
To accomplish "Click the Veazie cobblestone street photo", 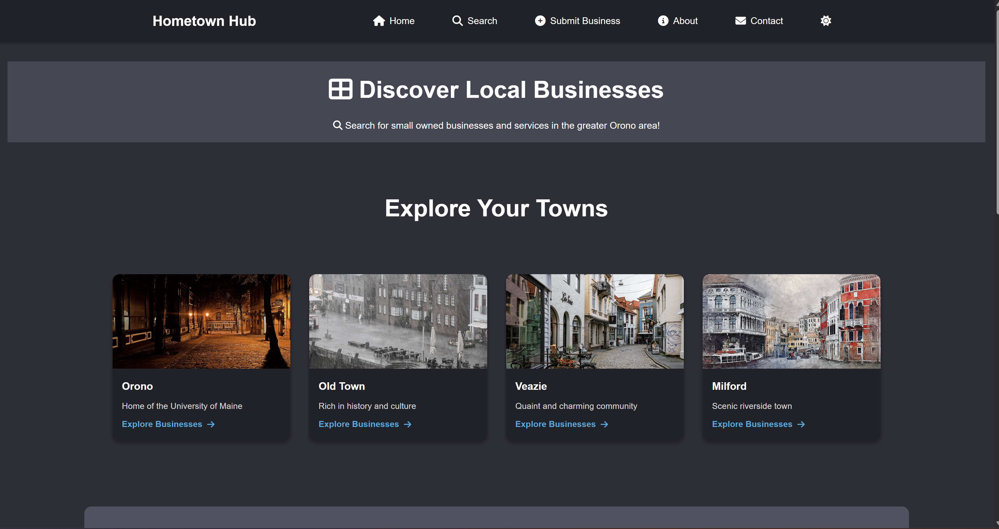I will [x=595, y=321].
